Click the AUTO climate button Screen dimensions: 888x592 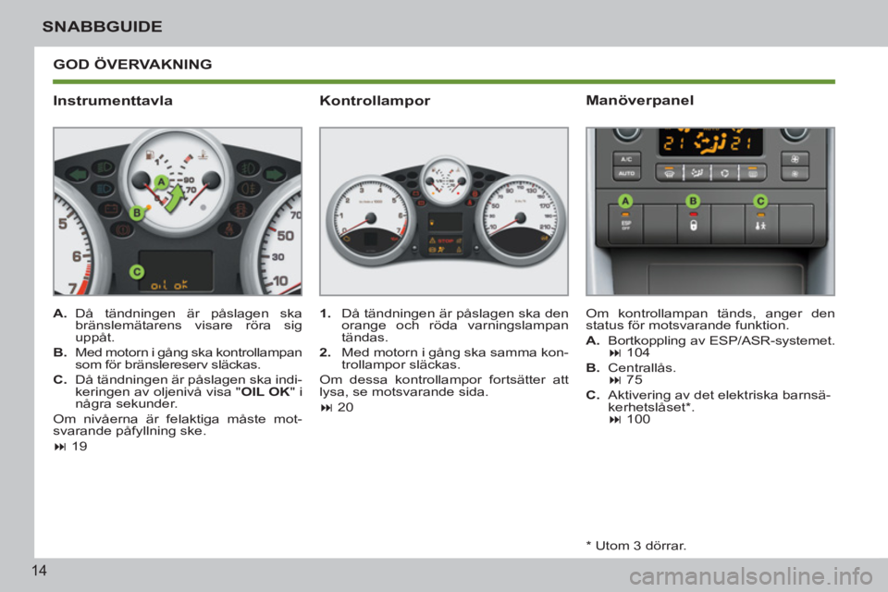pyautogui.click(x=626, y=173)
